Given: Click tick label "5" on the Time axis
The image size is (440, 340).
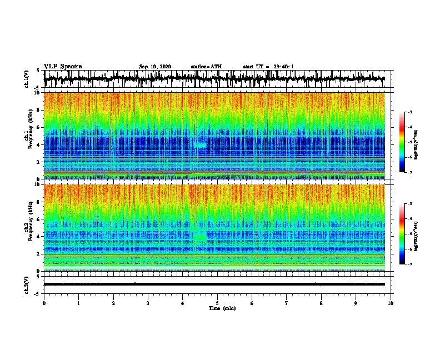Looking at the screenshot, I should point(217,303).
